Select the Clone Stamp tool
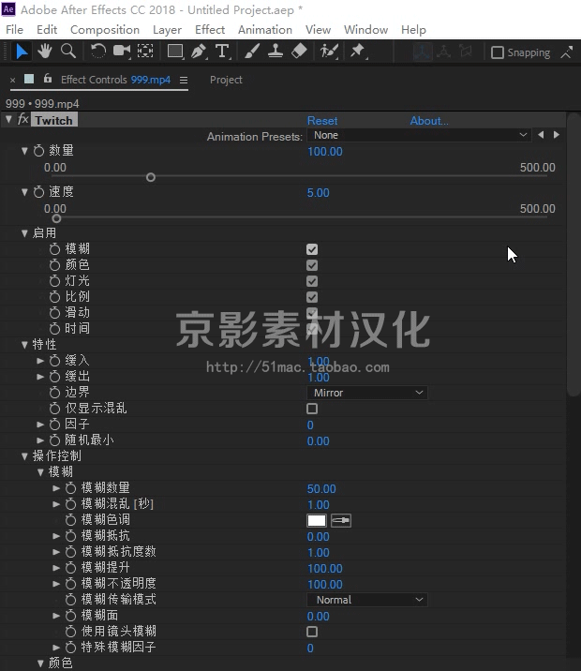 pos(276,52)
